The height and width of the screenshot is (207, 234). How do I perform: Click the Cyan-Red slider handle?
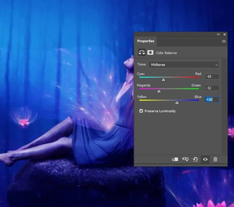(163, 79)
